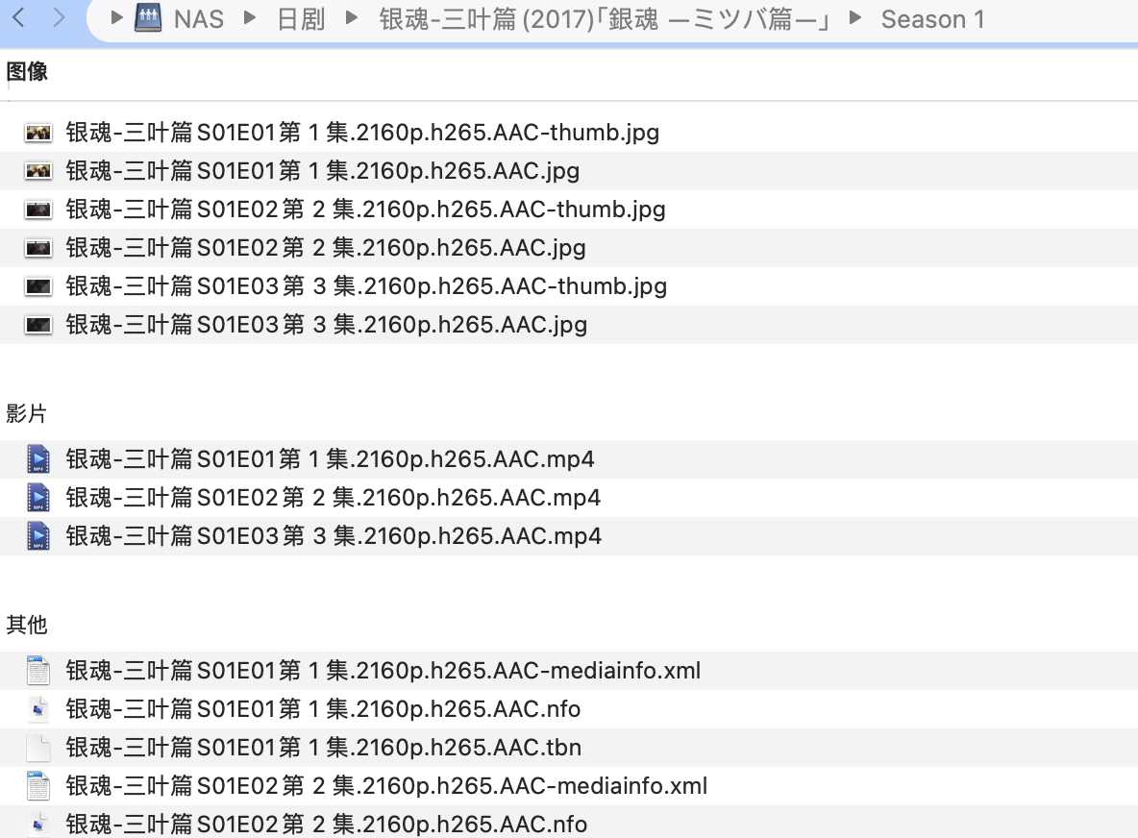Click thumbnail icon of S01E01 AAC-thumb.jpg
The width and height of the screenshot is (1138, 838).
pos(38,133)
